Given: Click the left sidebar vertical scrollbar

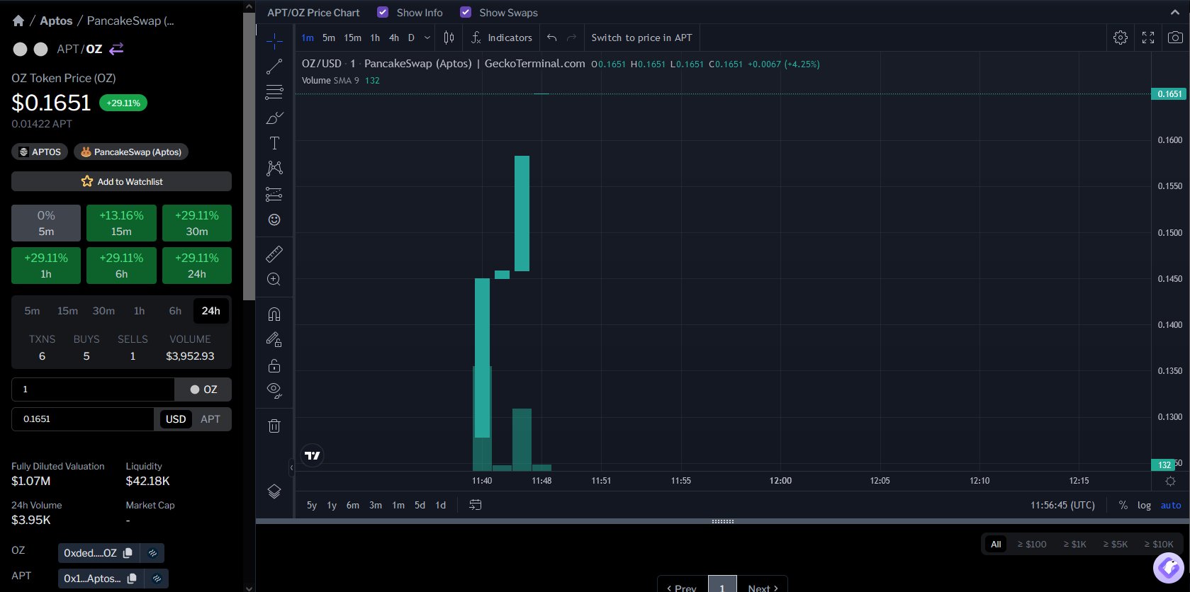Looking at the screenshot, I should [x=249, y=156].
